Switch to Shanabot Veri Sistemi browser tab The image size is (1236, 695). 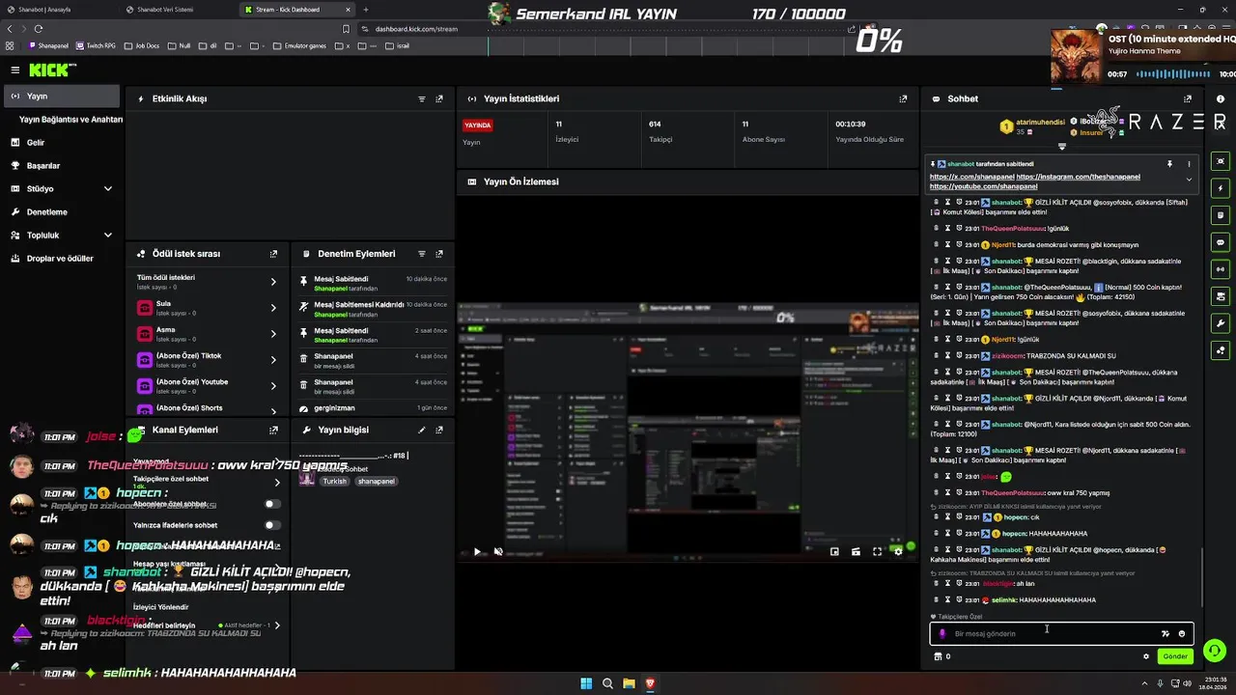point(174,10)
